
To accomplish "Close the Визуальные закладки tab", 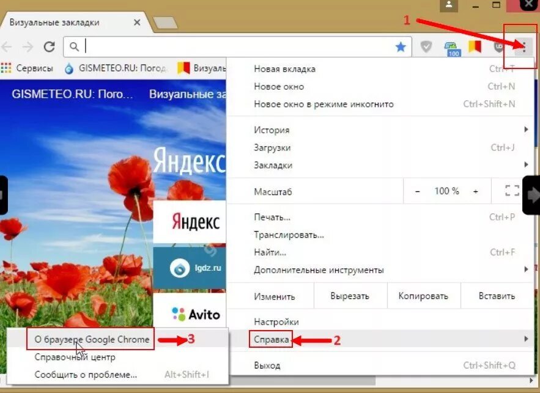I will [137, 23].
